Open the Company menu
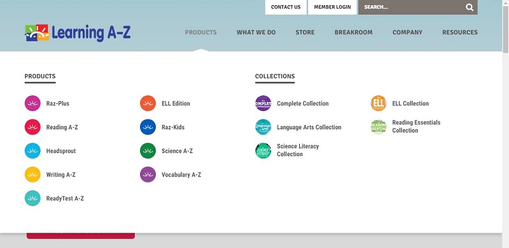Viewport: 509px width, 248px height. click(407, 32)
